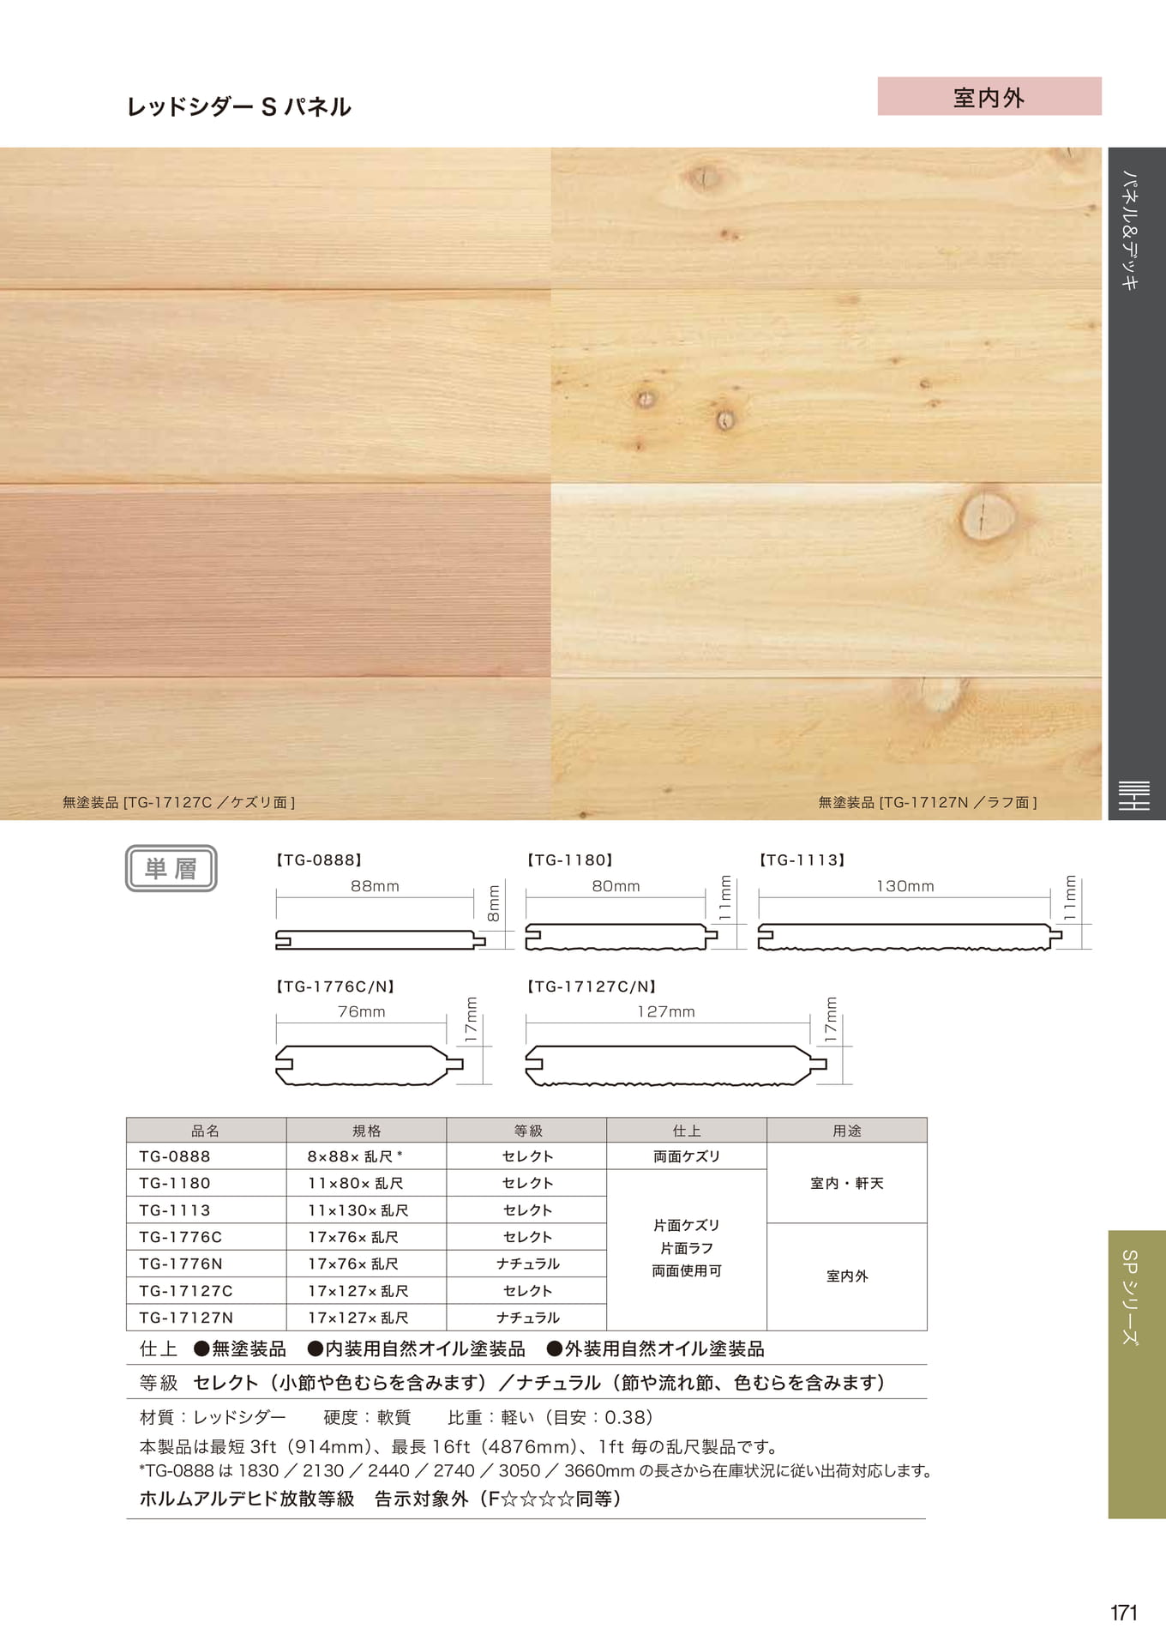Click the 130mm width dimension

[905, 886]
